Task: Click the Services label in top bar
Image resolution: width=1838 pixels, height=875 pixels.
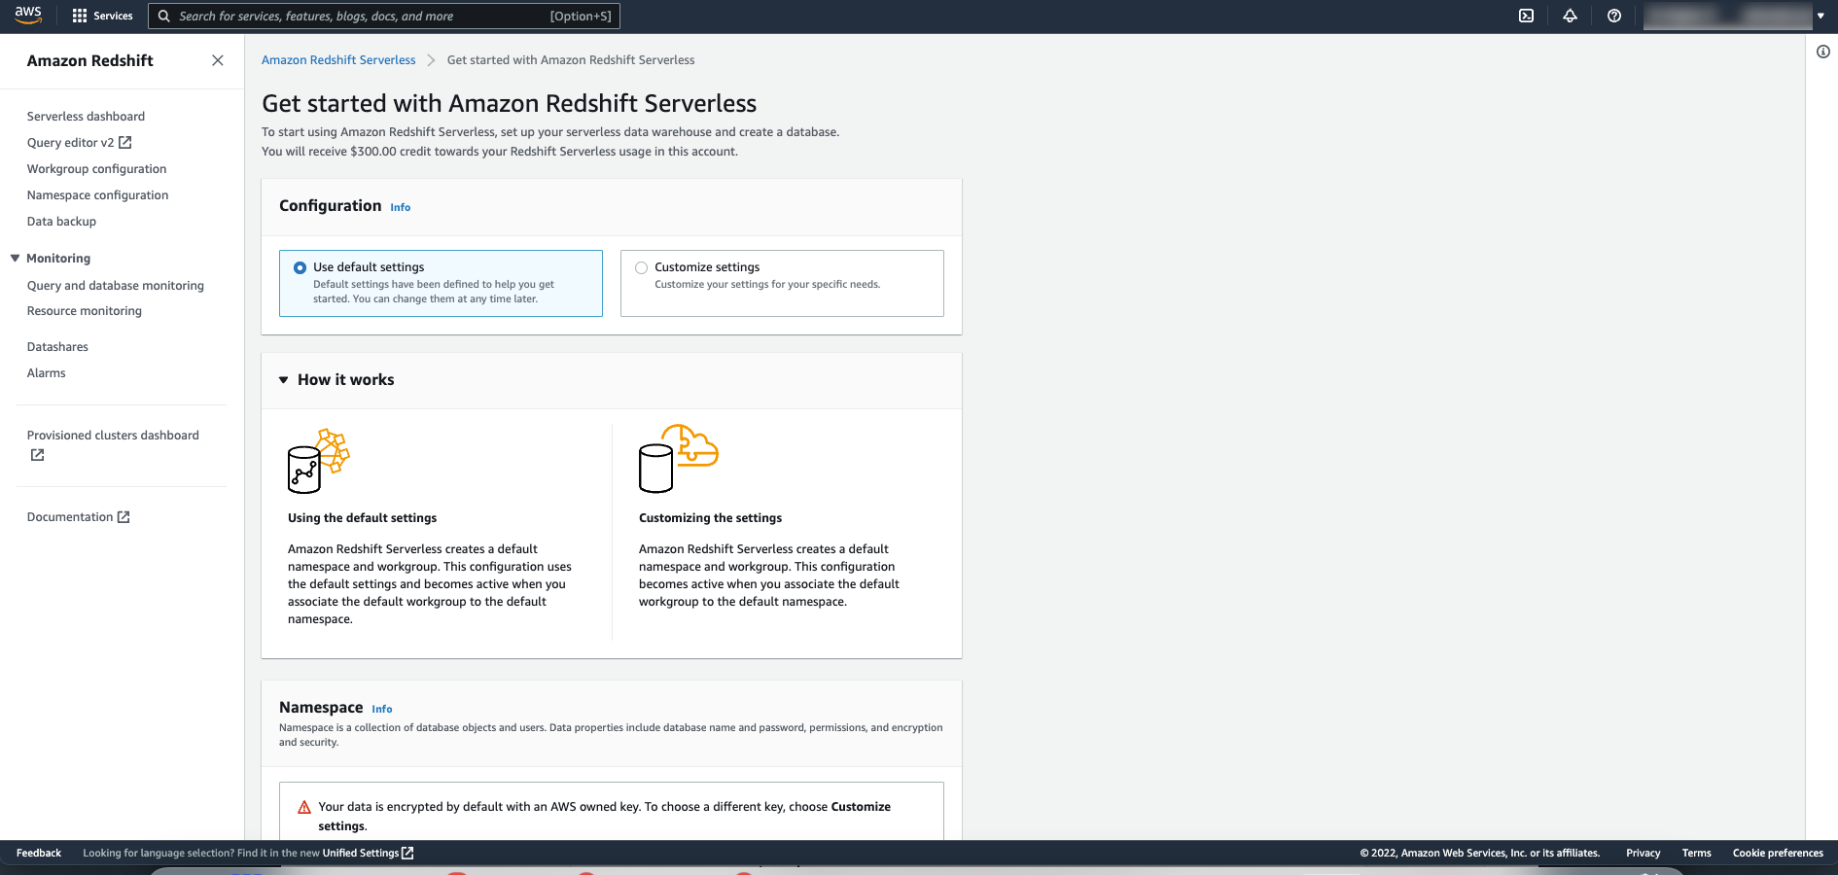Action: click(113, 16)
